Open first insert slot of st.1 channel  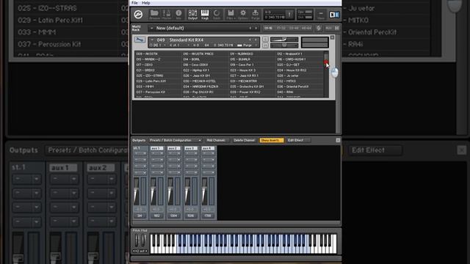click(x=140, y=153)
